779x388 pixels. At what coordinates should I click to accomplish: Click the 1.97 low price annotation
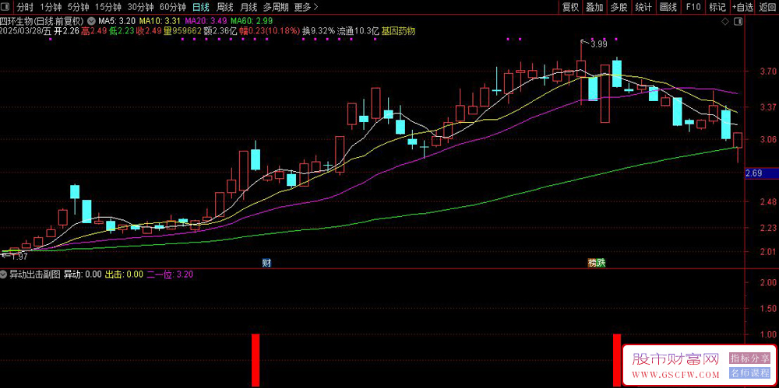(19, 257)
